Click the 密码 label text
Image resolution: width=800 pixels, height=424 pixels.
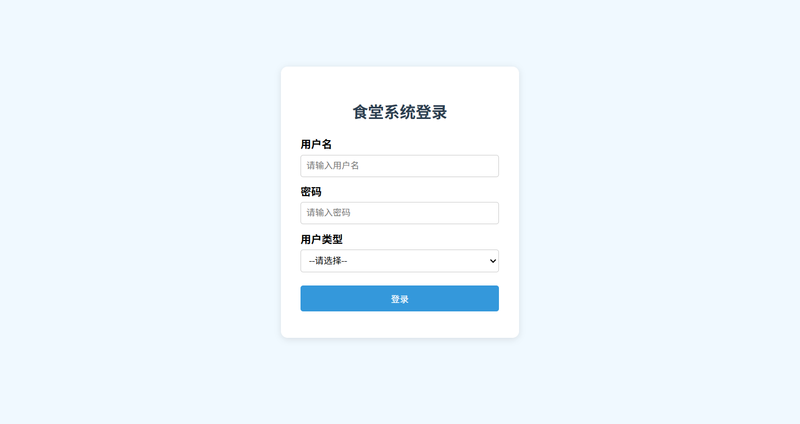click(311, 192)
